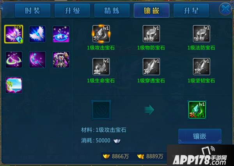234x166 pixels.
Task: Select the 1级物防宝石 physical defense slot
Action: [x=151, y=34]
